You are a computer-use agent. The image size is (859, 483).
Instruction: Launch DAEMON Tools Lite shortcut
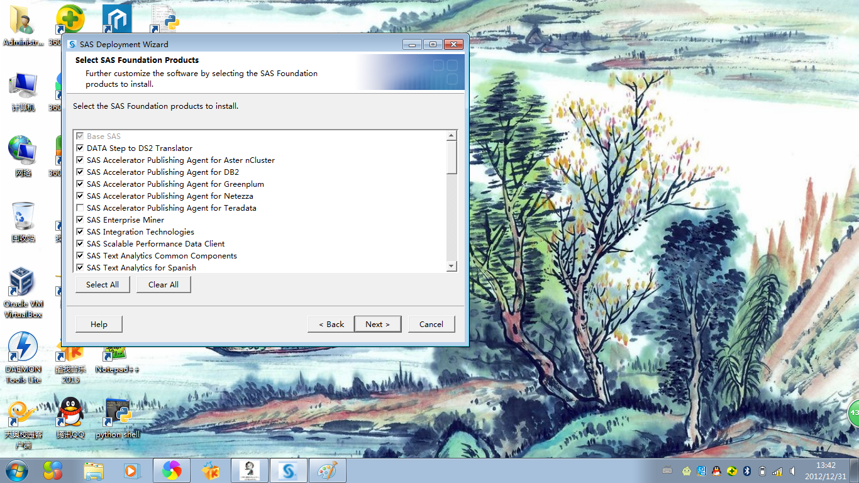pos(23,357)
